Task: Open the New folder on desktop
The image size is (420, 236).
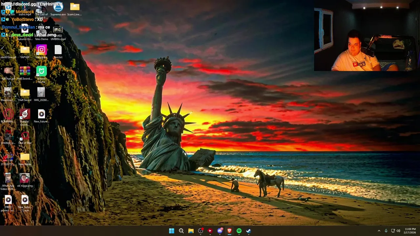Action: click(25, 159)
